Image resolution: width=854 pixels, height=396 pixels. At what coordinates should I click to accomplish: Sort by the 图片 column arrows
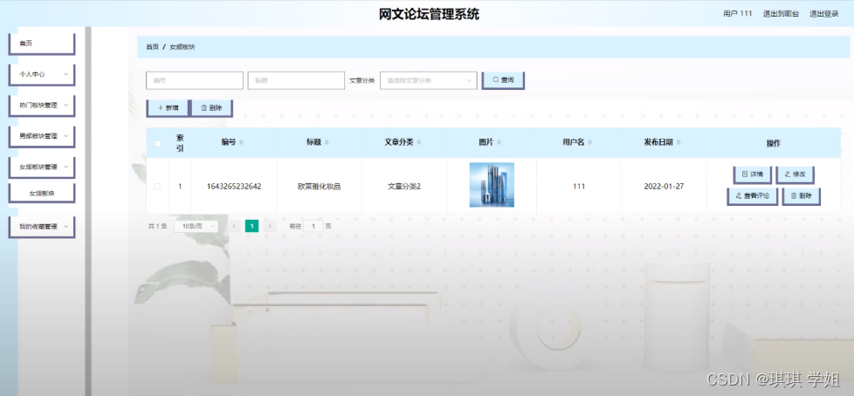click(x=499, y=142)
